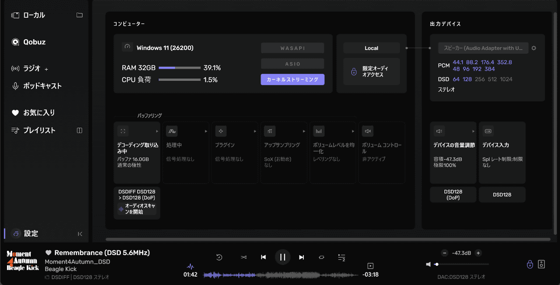Toggle shuffle playback mode
This screenshot has height=285, width=560.
(244, 257)
